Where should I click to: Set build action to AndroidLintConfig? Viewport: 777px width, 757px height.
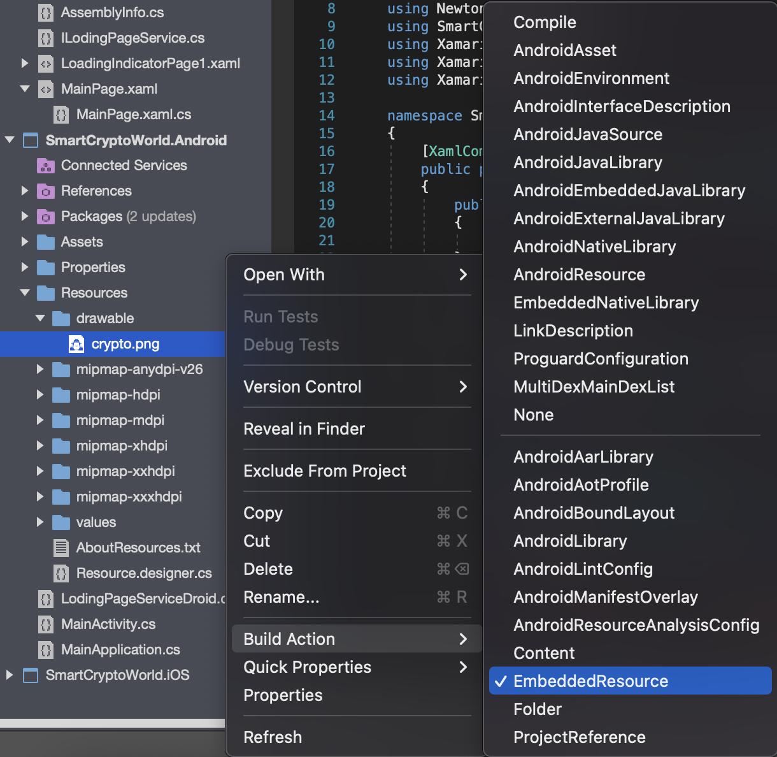[x=631, y=569]
